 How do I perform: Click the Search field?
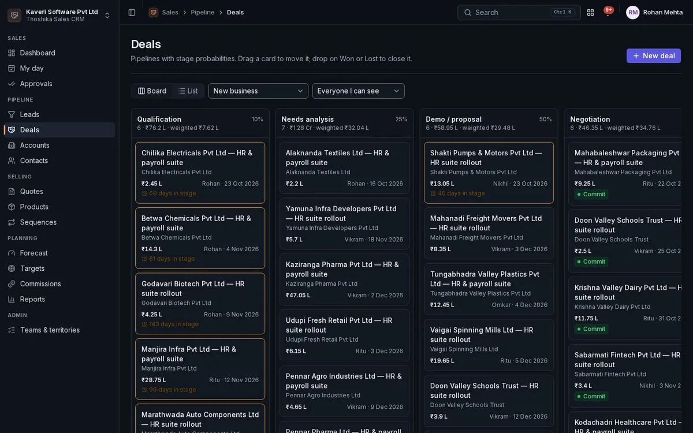(519, 12)
